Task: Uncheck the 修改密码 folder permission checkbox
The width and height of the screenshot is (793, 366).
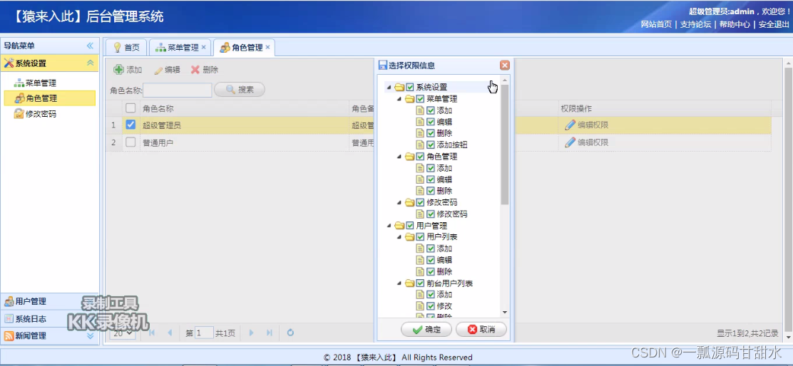Action: (420, 202)
